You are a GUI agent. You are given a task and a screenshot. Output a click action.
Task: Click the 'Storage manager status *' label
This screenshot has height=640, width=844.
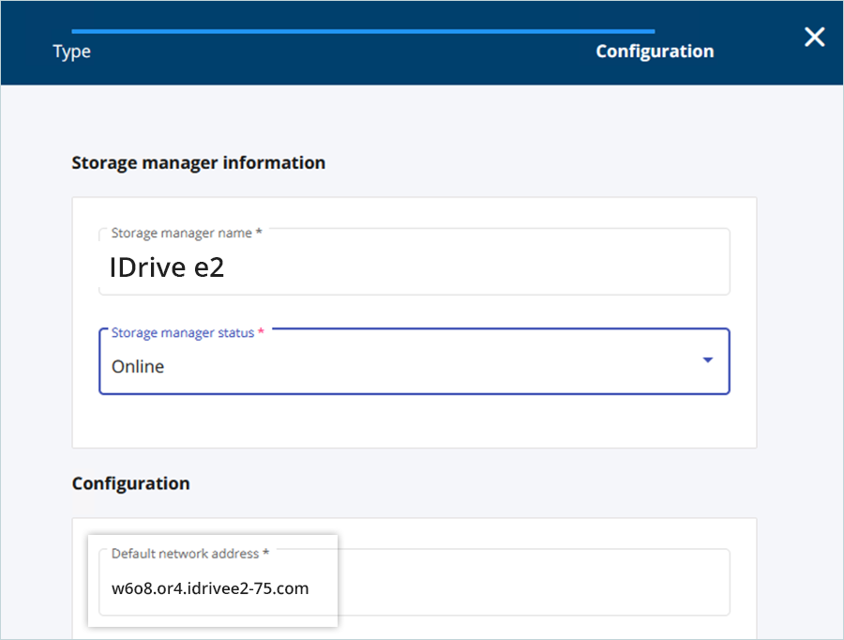(187, 333)
